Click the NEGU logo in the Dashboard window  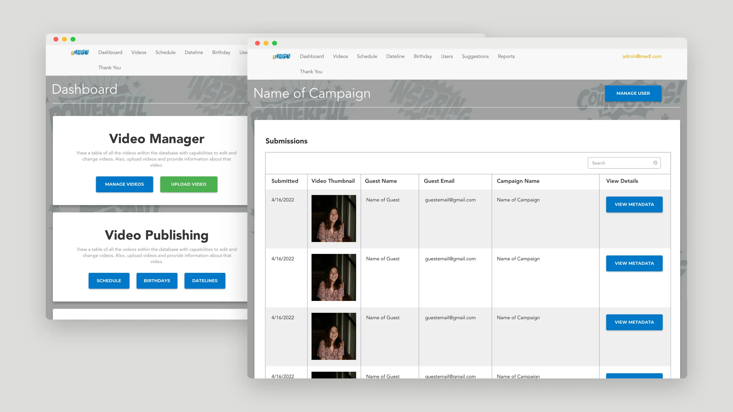pyautogui.click(x=80, y=52)
